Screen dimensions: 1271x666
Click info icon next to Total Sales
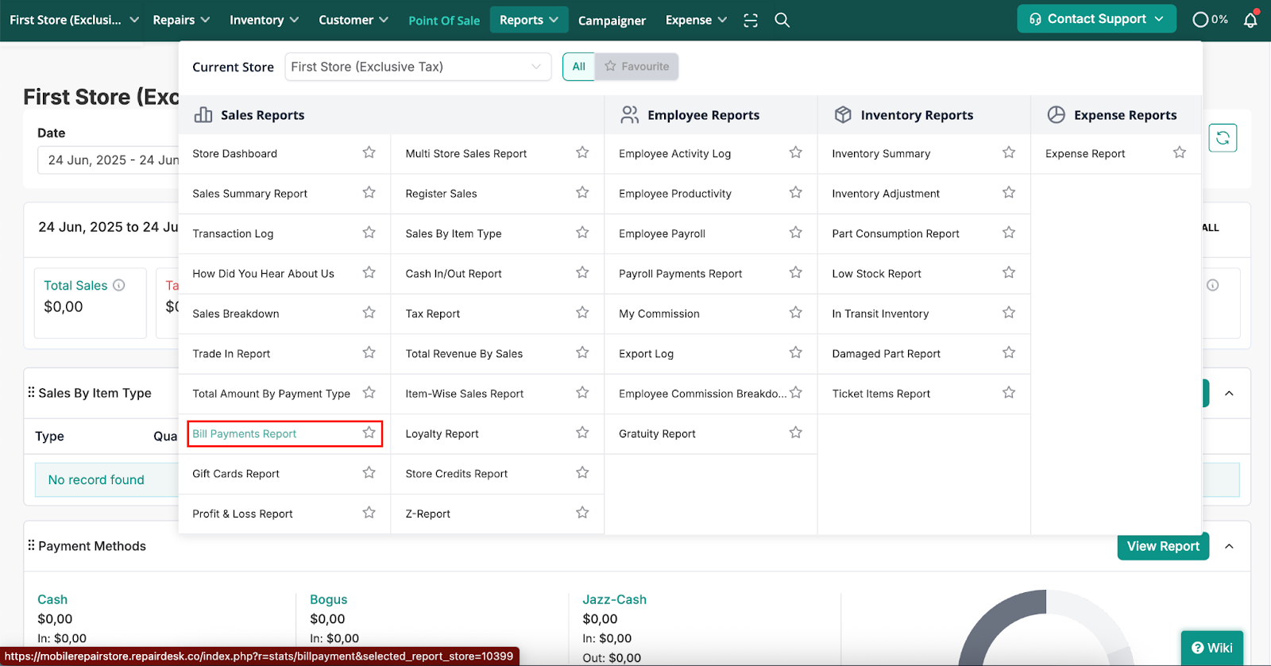pos(119,285)
